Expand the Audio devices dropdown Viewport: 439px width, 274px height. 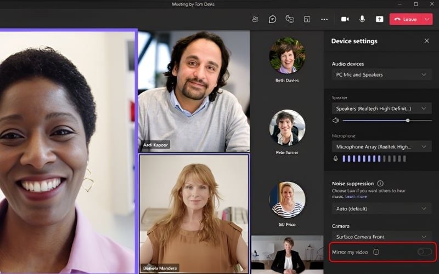381,75
